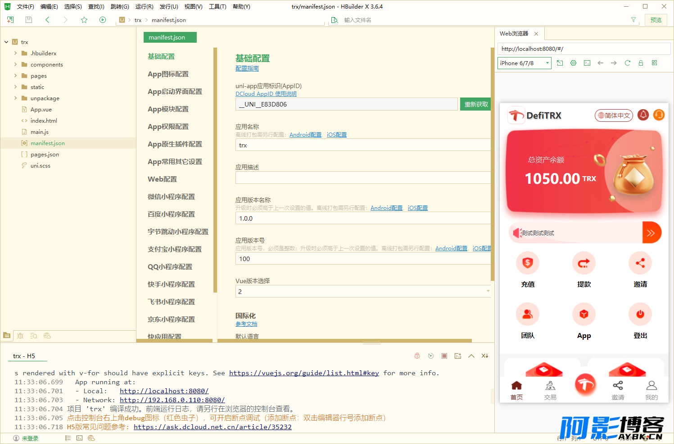The width and height of the screenshot is (674, 444).
Task: Click the new file toolbar icon
Action: (x=10, y=20)
